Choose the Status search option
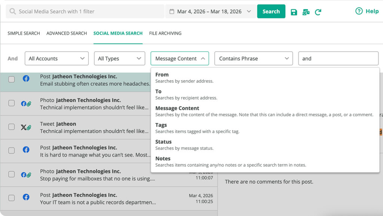Screen dimensions: 383x216 coord(265,145)
